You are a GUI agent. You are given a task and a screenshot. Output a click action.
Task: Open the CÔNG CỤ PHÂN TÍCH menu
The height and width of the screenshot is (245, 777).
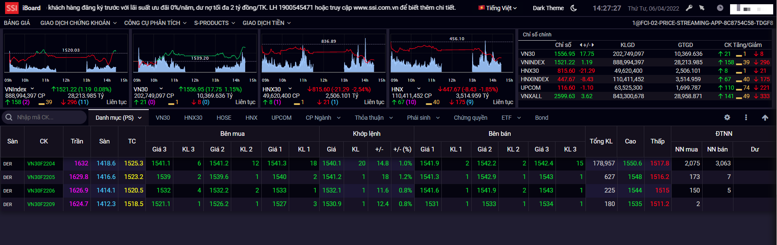coord(155,23)
